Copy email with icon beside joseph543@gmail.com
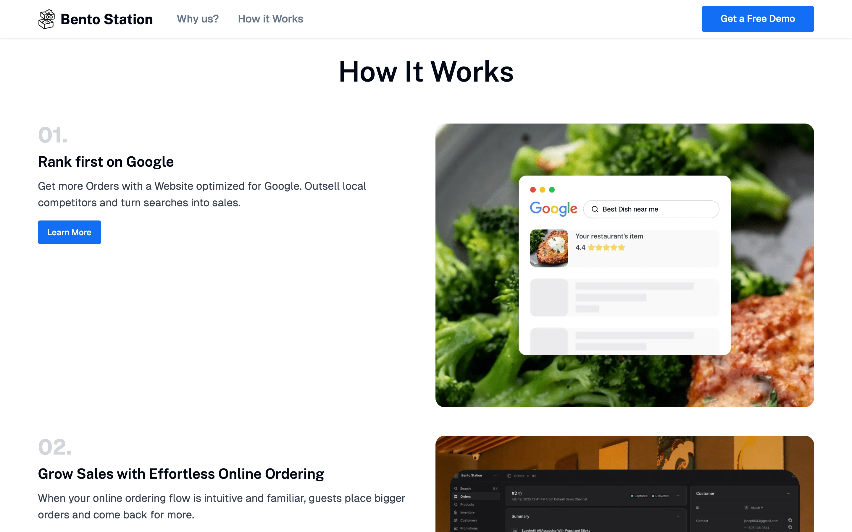 [x=790, y=520]
